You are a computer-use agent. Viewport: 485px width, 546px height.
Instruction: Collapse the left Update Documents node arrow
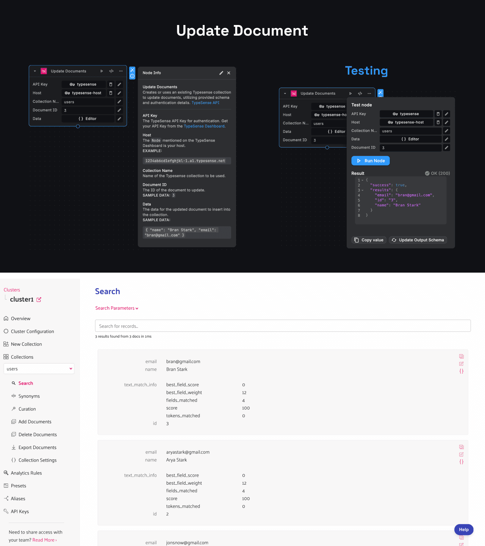coord(35,71)
